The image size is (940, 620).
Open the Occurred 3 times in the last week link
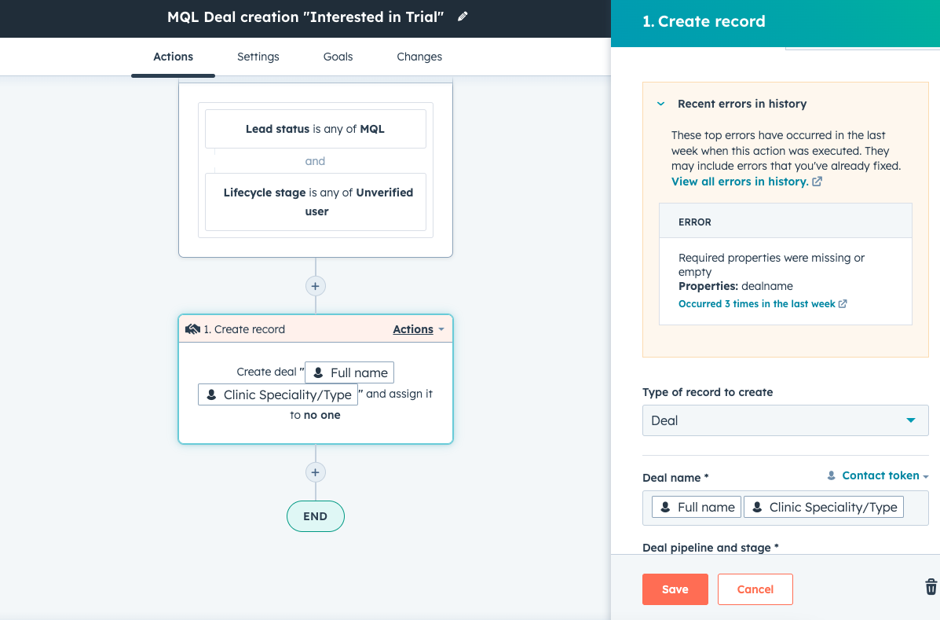(x=757, y=303)
